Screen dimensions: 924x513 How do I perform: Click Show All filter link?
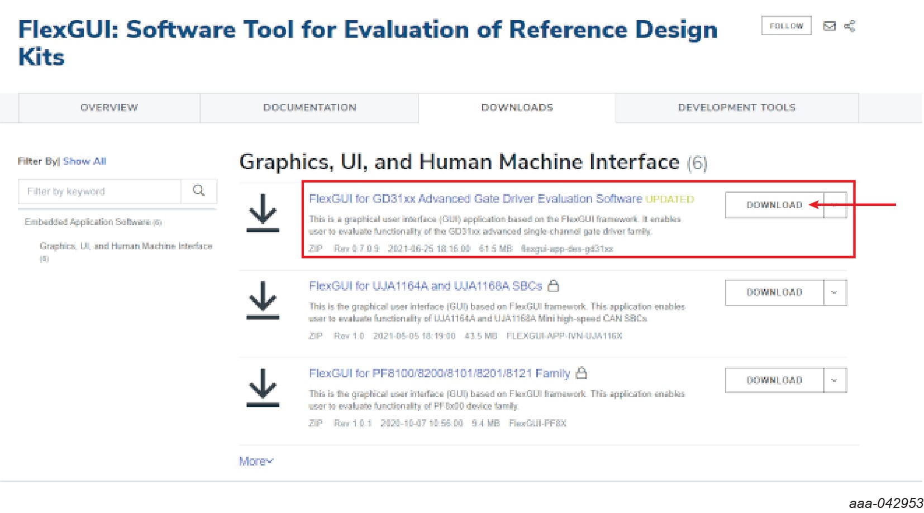click(84, 161)
